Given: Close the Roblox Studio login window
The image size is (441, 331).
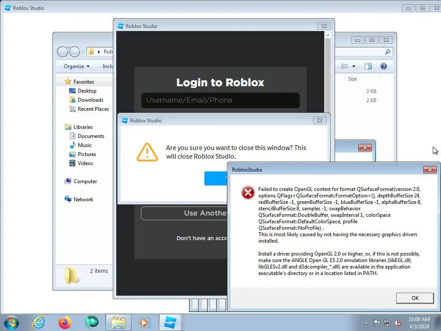Looking at the screenshot, I should click(324, 26).
